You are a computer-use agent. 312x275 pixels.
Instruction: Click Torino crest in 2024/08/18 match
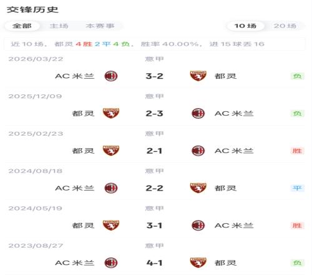coord(198,188)
